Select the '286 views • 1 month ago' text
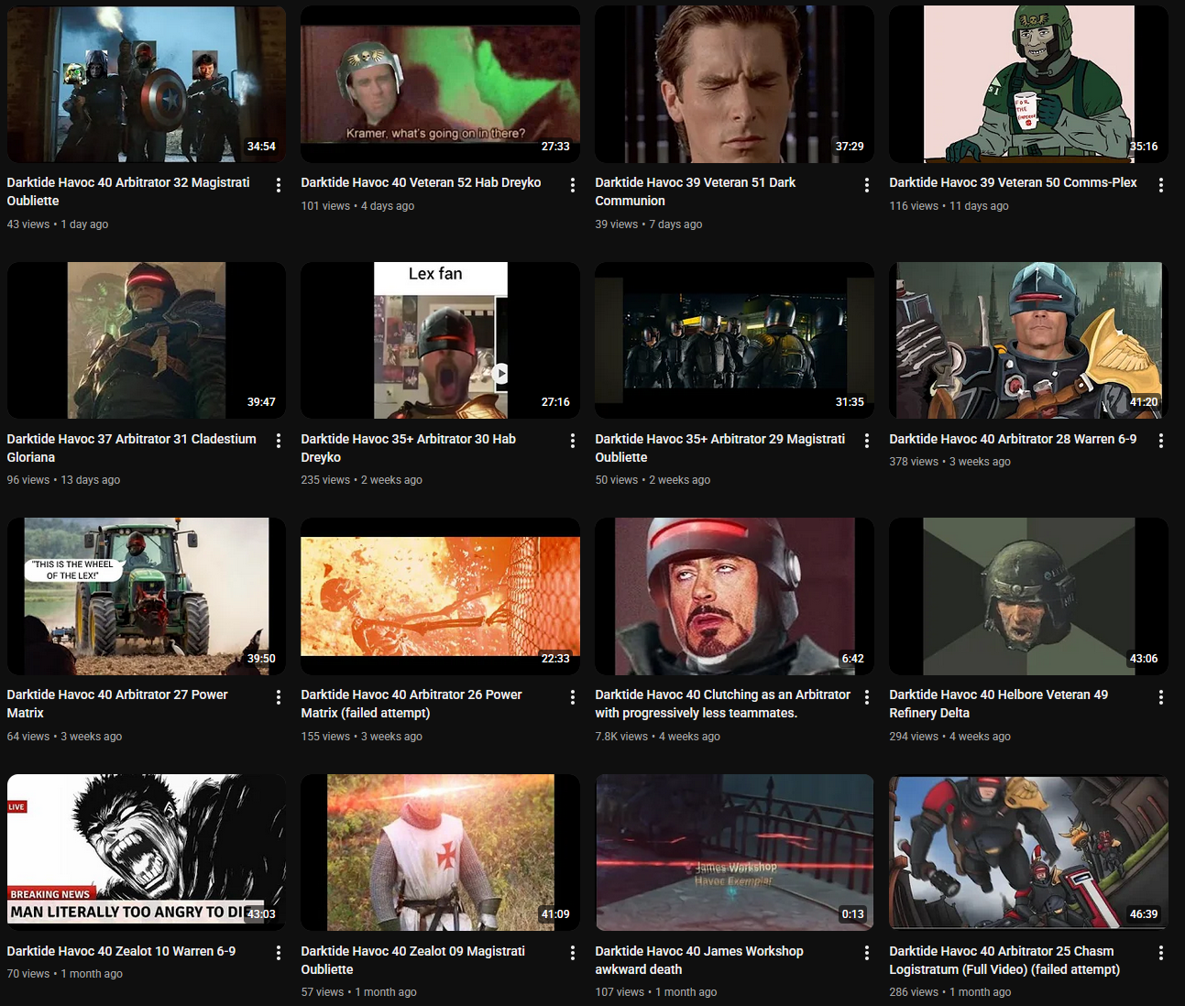The width and height of the screenshot is (1185, 1006). [950, 992]
